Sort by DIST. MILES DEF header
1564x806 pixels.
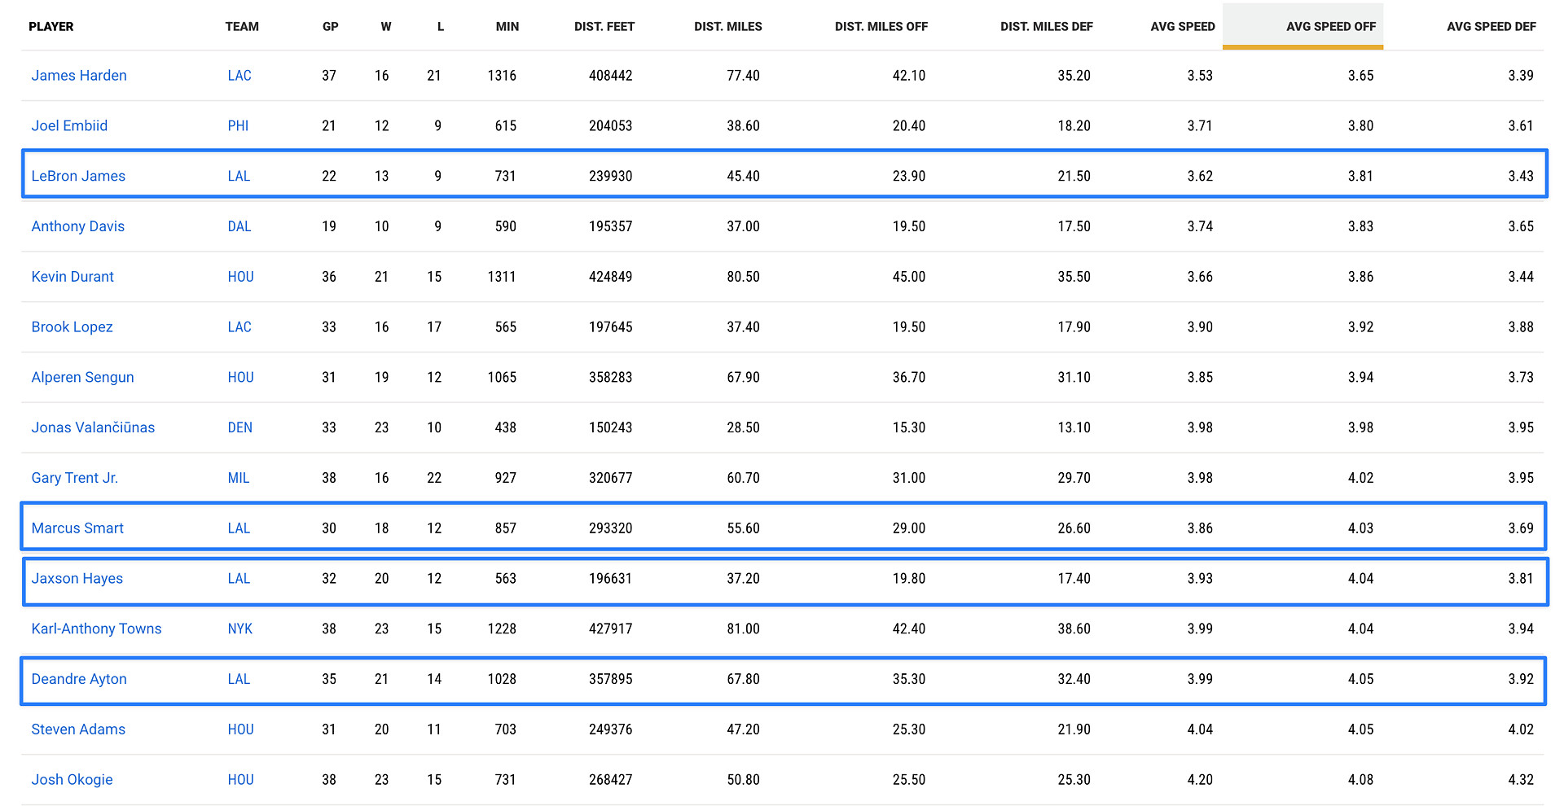[1047, 27]
